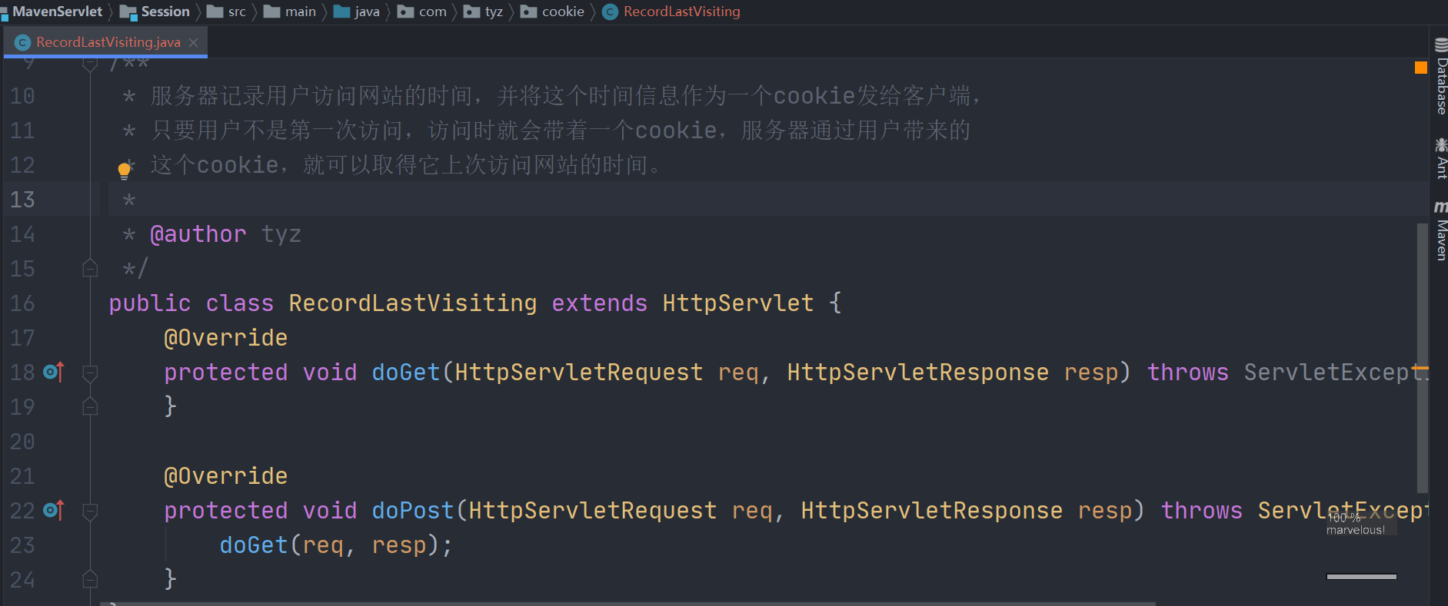This screenshot has height=606, width=1448.
Task: Click the @Override annotation on line 17
Action: 226,338
